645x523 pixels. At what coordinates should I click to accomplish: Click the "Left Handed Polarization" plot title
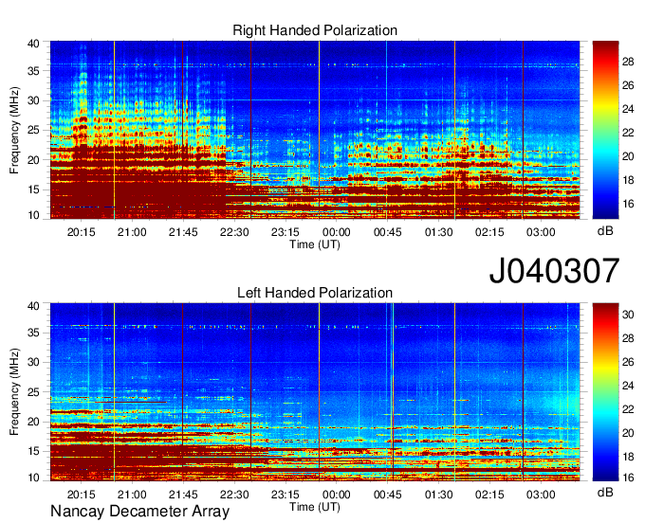coord(315,293)
